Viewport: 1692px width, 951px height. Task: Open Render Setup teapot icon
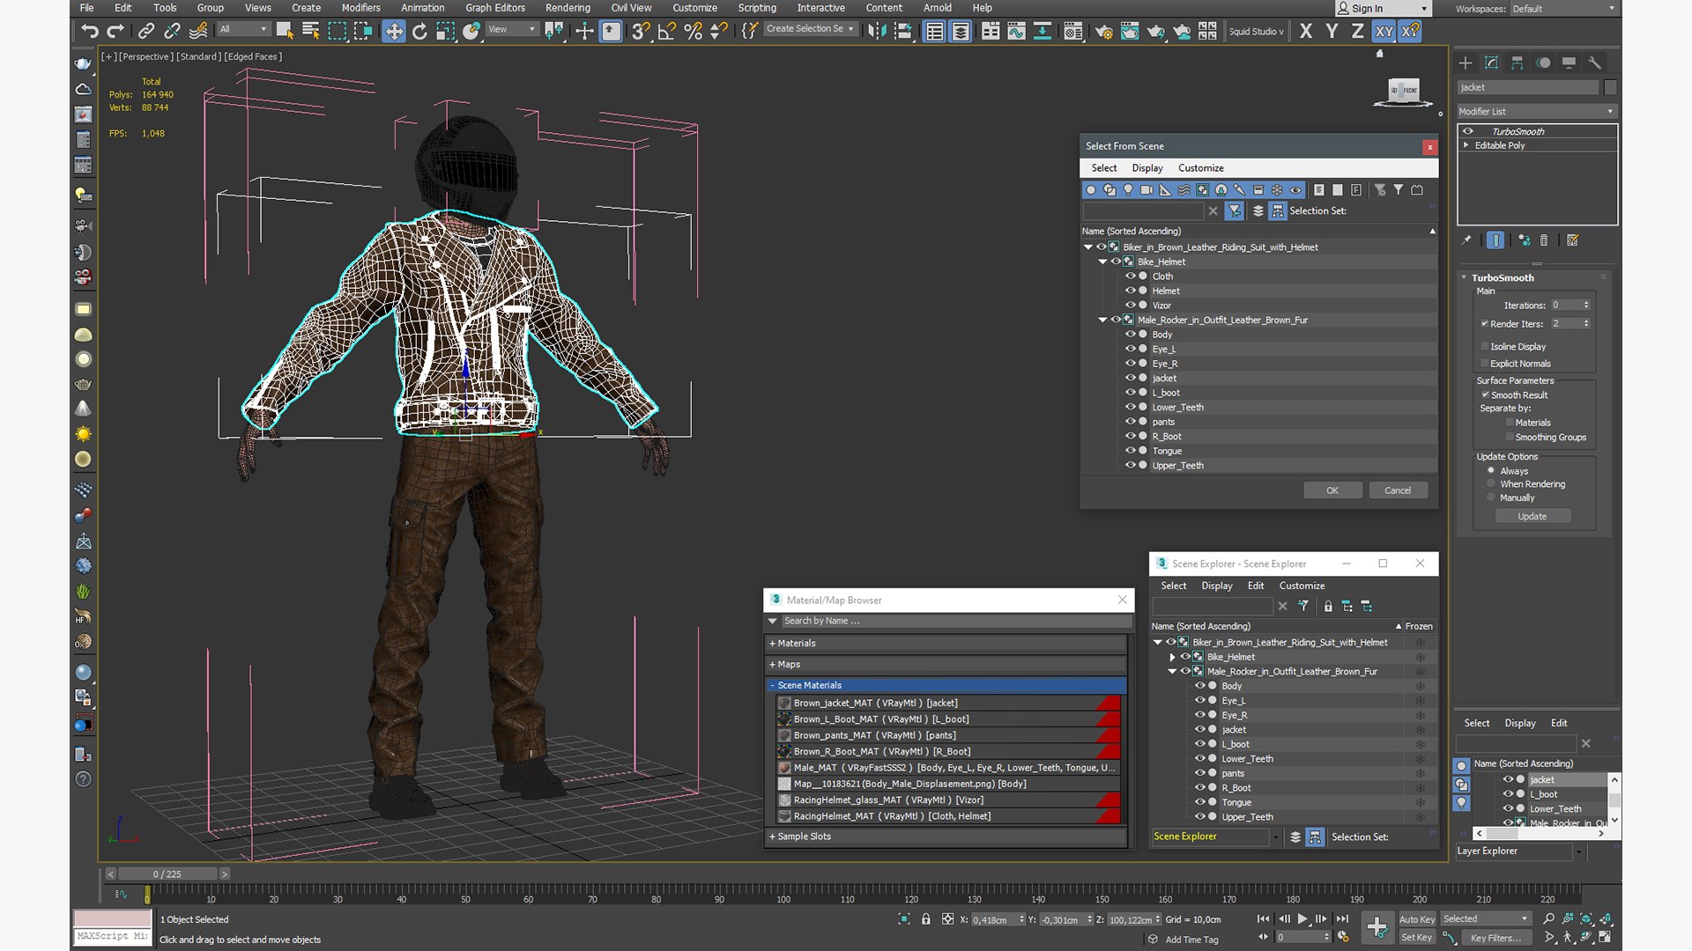point(1103,32)
